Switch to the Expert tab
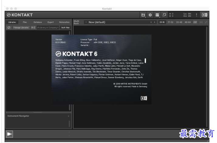This screenshot has width=217, height=143. (x=50, y=22)
